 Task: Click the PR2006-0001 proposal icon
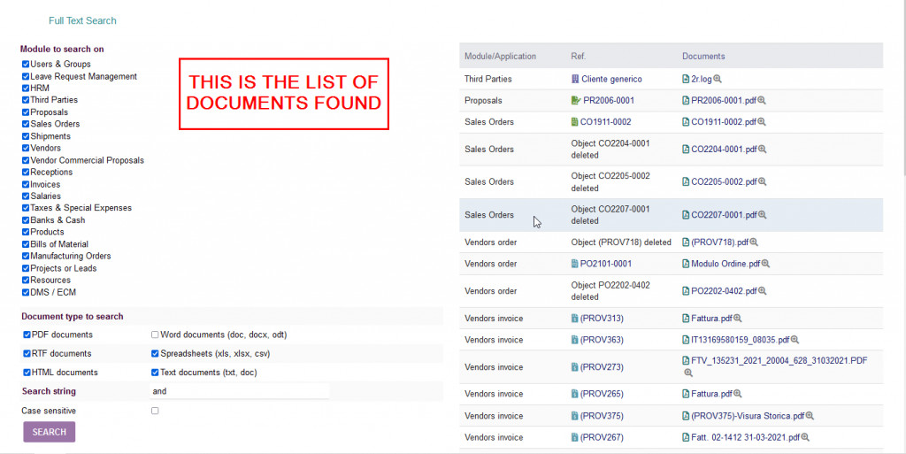[x=575, y=101]
